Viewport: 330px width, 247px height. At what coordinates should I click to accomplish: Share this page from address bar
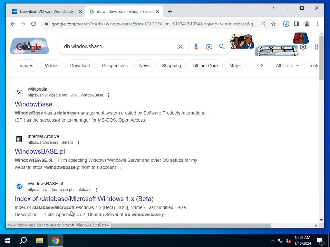(x=263, y=24)
